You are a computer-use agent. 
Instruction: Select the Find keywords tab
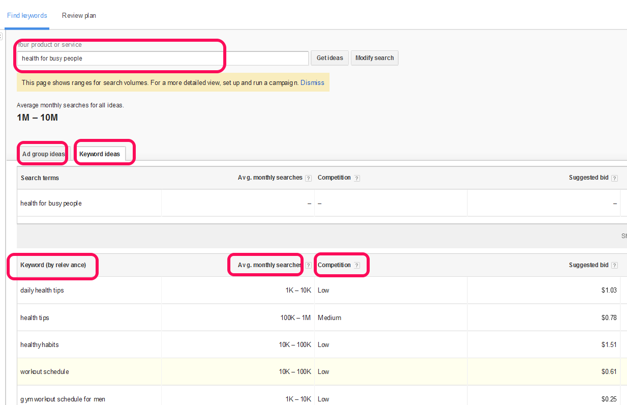pyautogui.click(x=27, y=15)
